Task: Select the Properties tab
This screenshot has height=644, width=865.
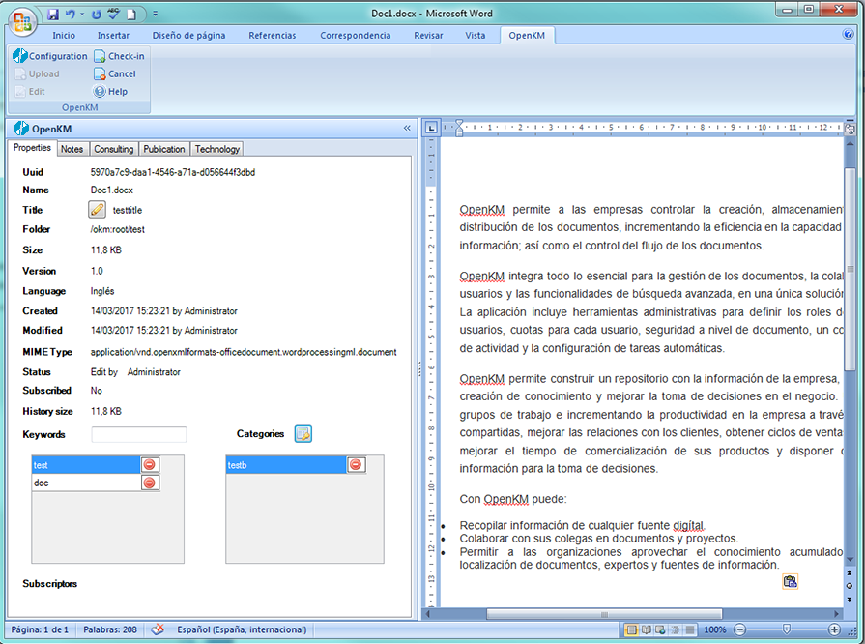Action: click(x=32, y=148)
